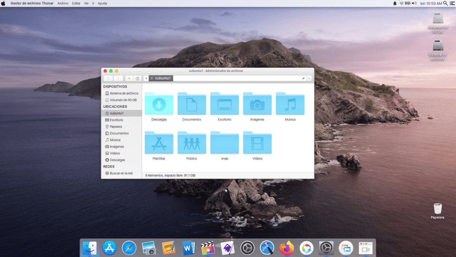
Task: Open the Público folder icon
Action: click(192, 143)
